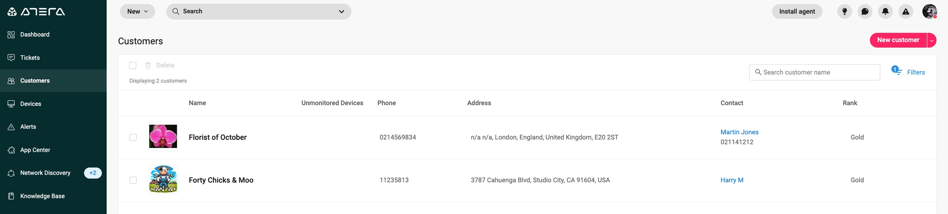Click the Install agent button
The height and width of the screenshot is (214, 948).
797,11
